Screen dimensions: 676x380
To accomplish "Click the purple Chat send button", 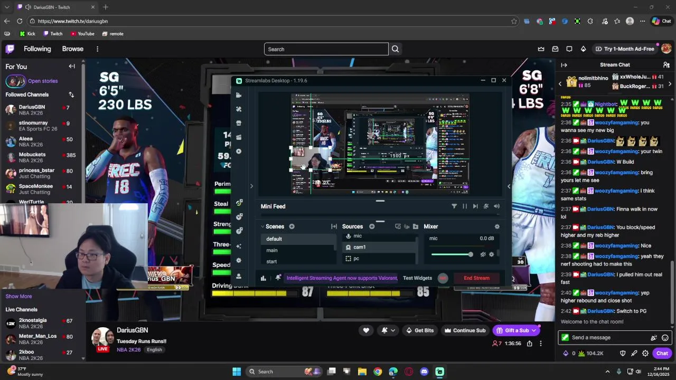I will coord(662,354).
